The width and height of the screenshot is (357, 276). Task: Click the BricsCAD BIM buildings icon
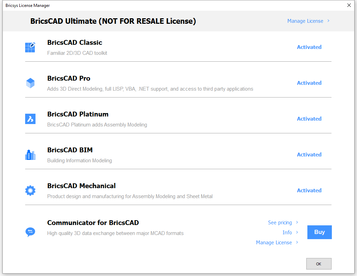(x=30, y=155)
